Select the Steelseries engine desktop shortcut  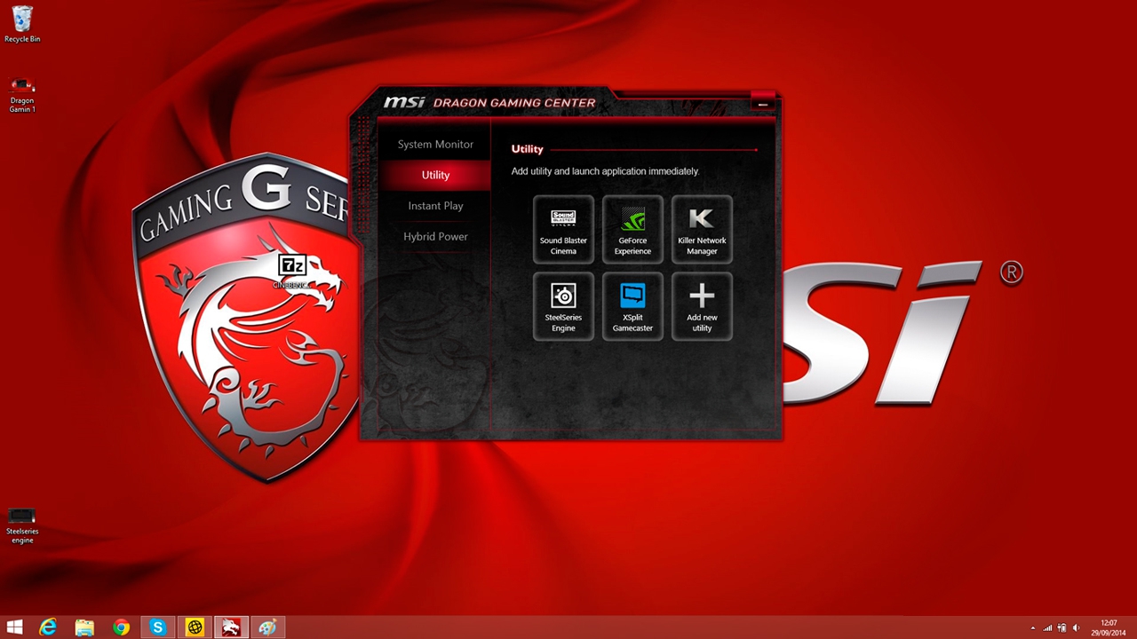[22, 525]
